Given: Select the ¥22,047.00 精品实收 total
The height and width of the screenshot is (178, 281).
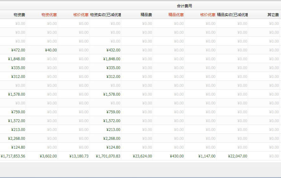Looking at the screenshot, I should coord(237,156).
